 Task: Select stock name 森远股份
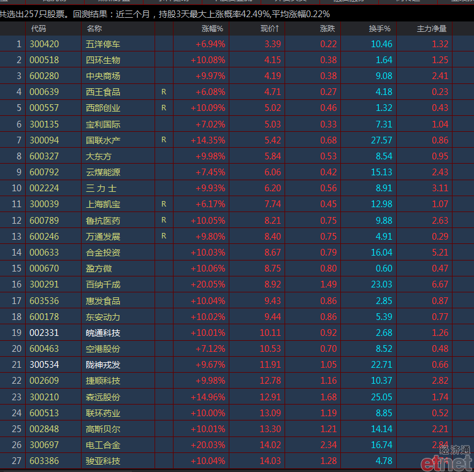click(x=103, y=397)
